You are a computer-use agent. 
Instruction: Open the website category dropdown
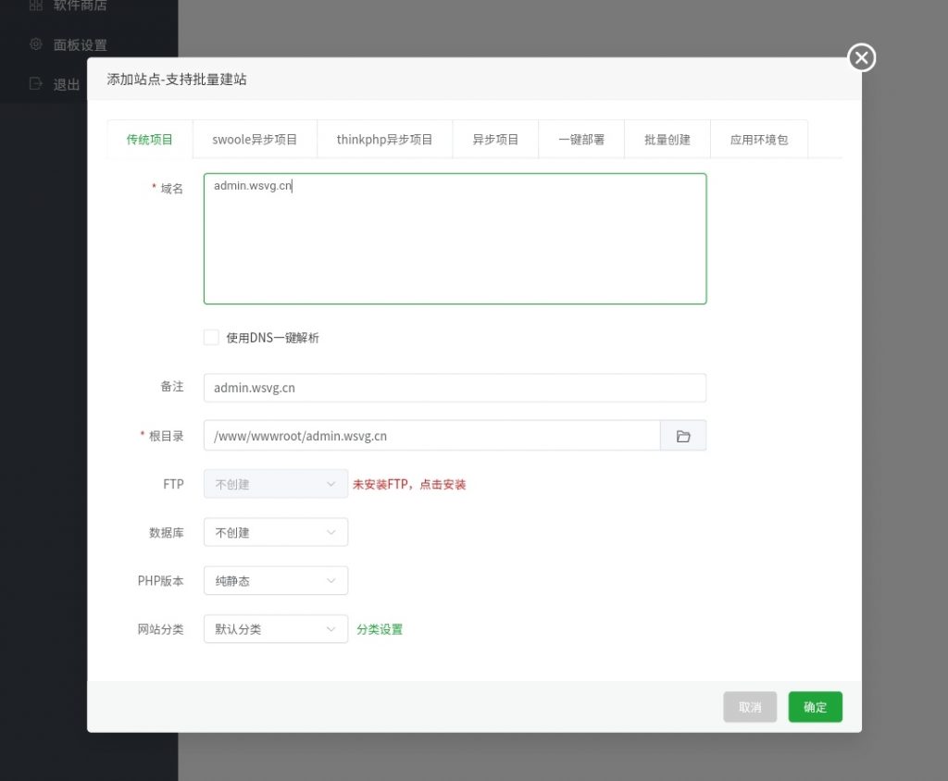(275, 629)
